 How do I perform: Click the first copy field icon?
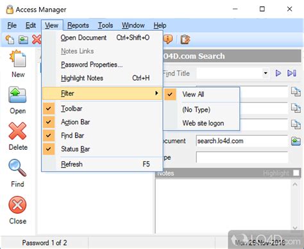point(296,92)
